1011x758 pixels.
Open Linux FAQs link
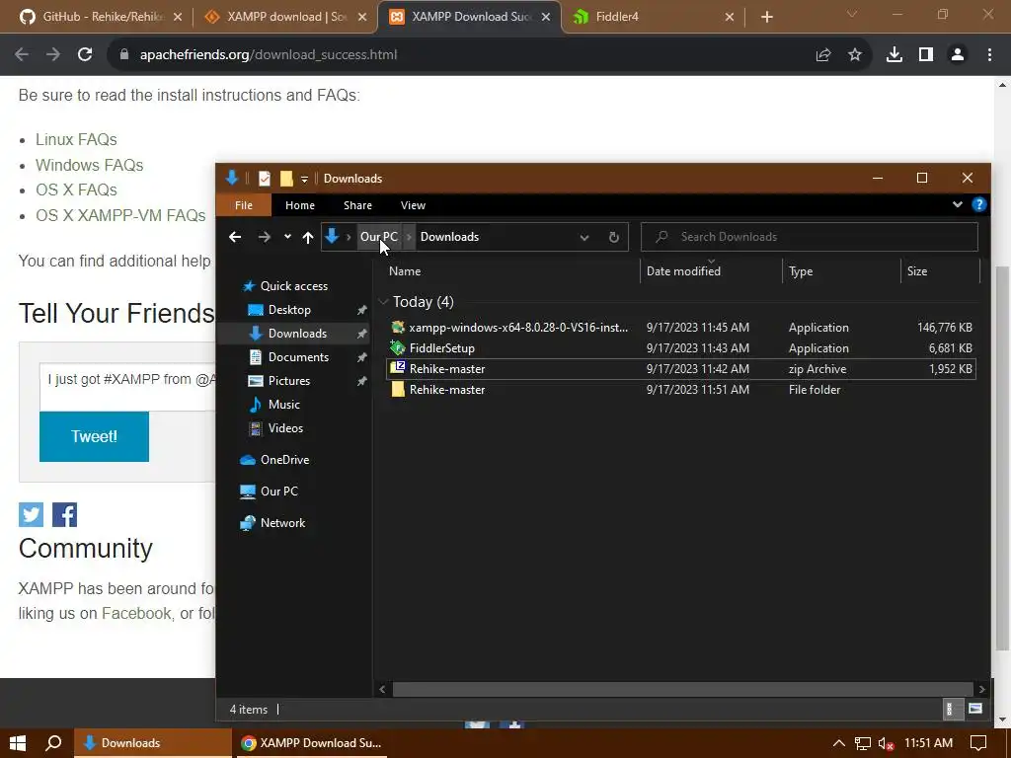[x=76, y=139]
